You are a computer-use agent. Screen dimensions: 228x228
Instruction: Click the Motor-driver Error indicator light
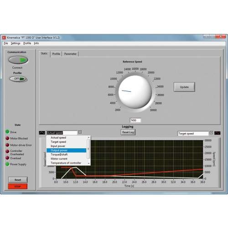7,145
